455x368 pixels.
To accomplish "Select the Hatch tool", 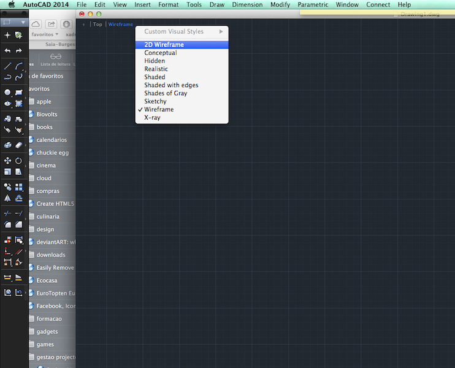I will [19, 104].
